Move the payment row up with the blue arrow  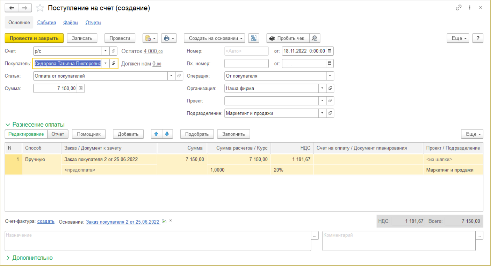(156, 134)
